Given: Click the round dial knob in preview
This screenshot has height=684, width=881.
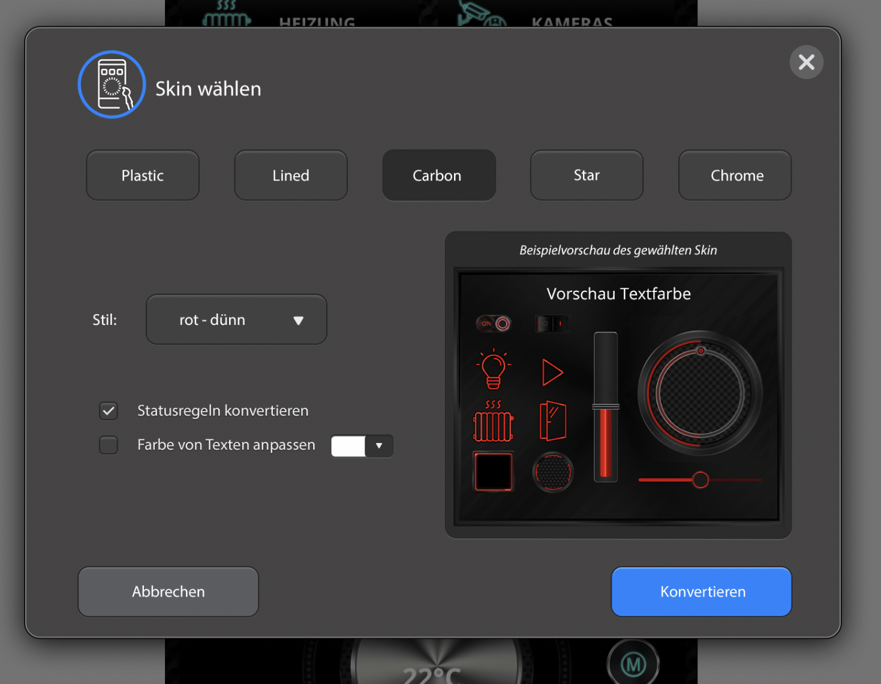Looking at the screenshot, I should [700, 393].
